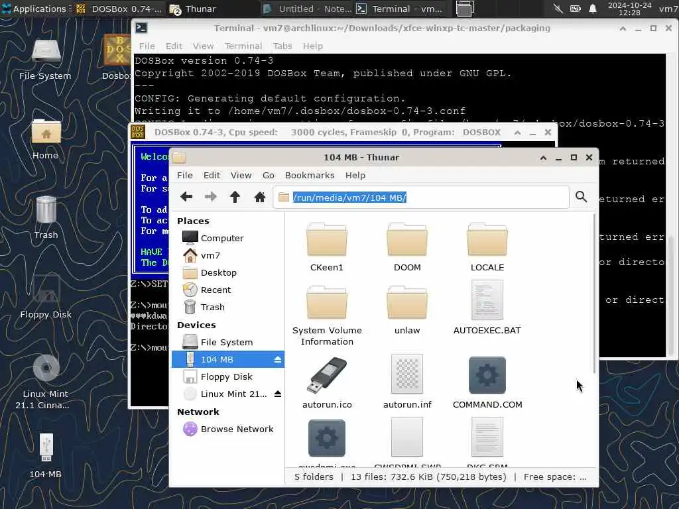
Task: Select Home desktop icon
Action: [46, 139]
